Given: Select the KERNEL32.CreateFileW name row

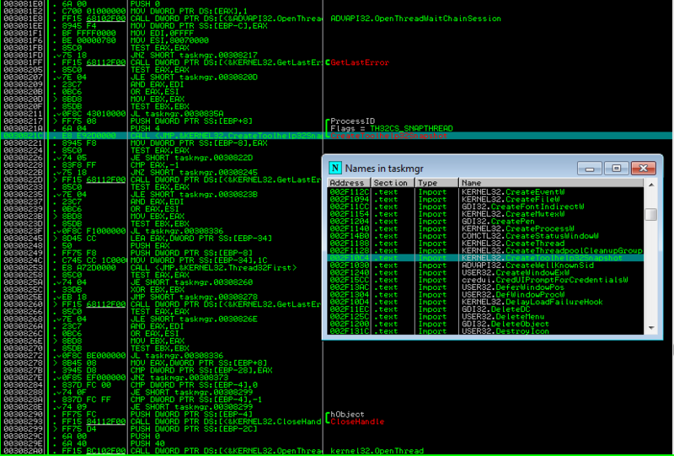Looking at the screenshot, I should coord(485,199).
